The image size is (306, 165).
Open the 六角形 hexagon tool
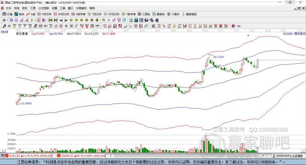click(x=173, y=14)
